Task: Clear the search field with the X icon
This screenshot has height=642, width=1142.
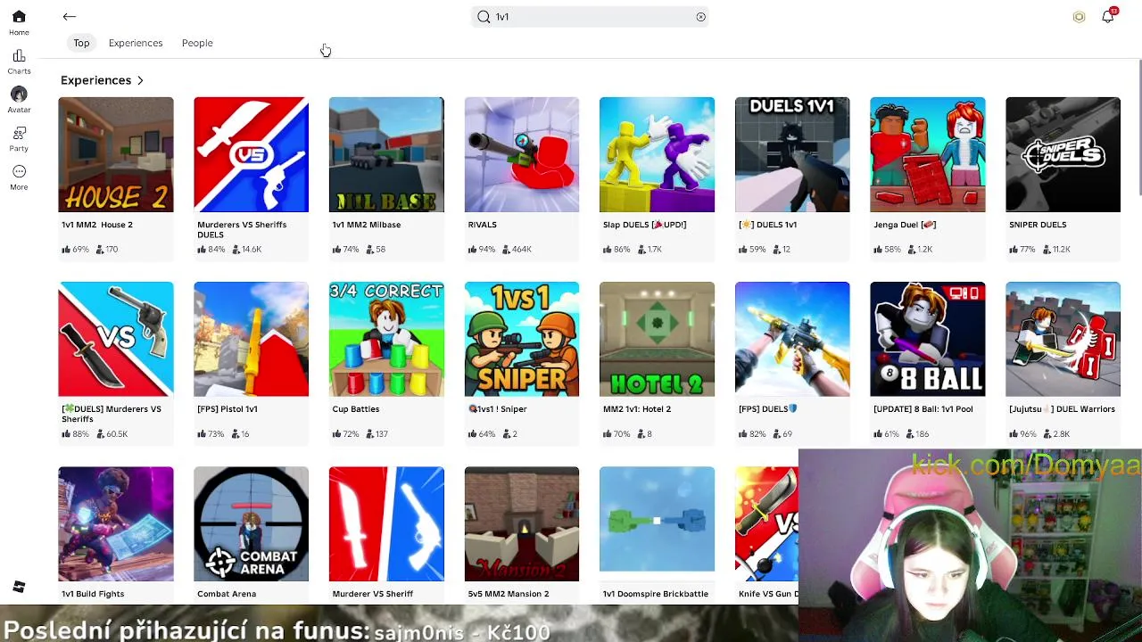Action: pyautogui.click(x=700, y=16)
